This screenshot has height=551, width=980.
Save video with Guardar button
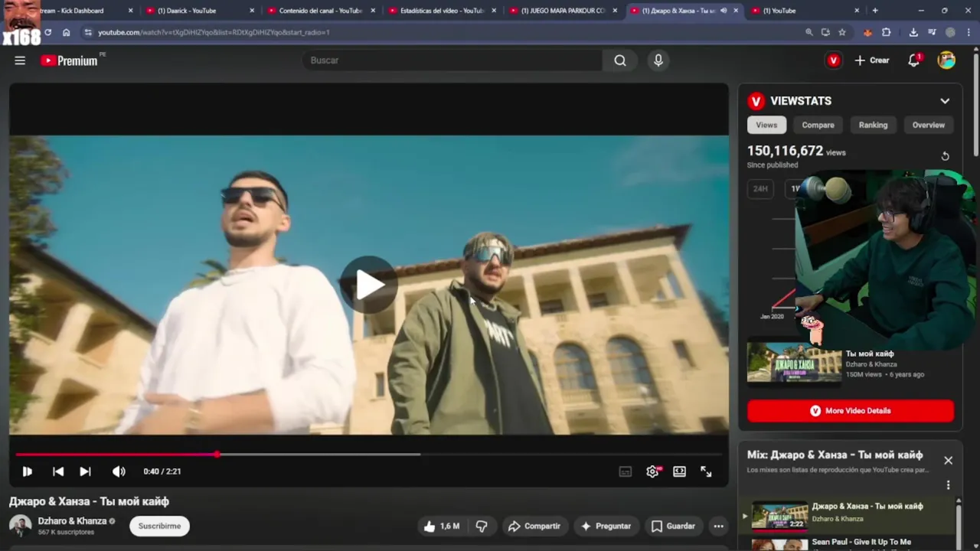click(x=673, y=526)
